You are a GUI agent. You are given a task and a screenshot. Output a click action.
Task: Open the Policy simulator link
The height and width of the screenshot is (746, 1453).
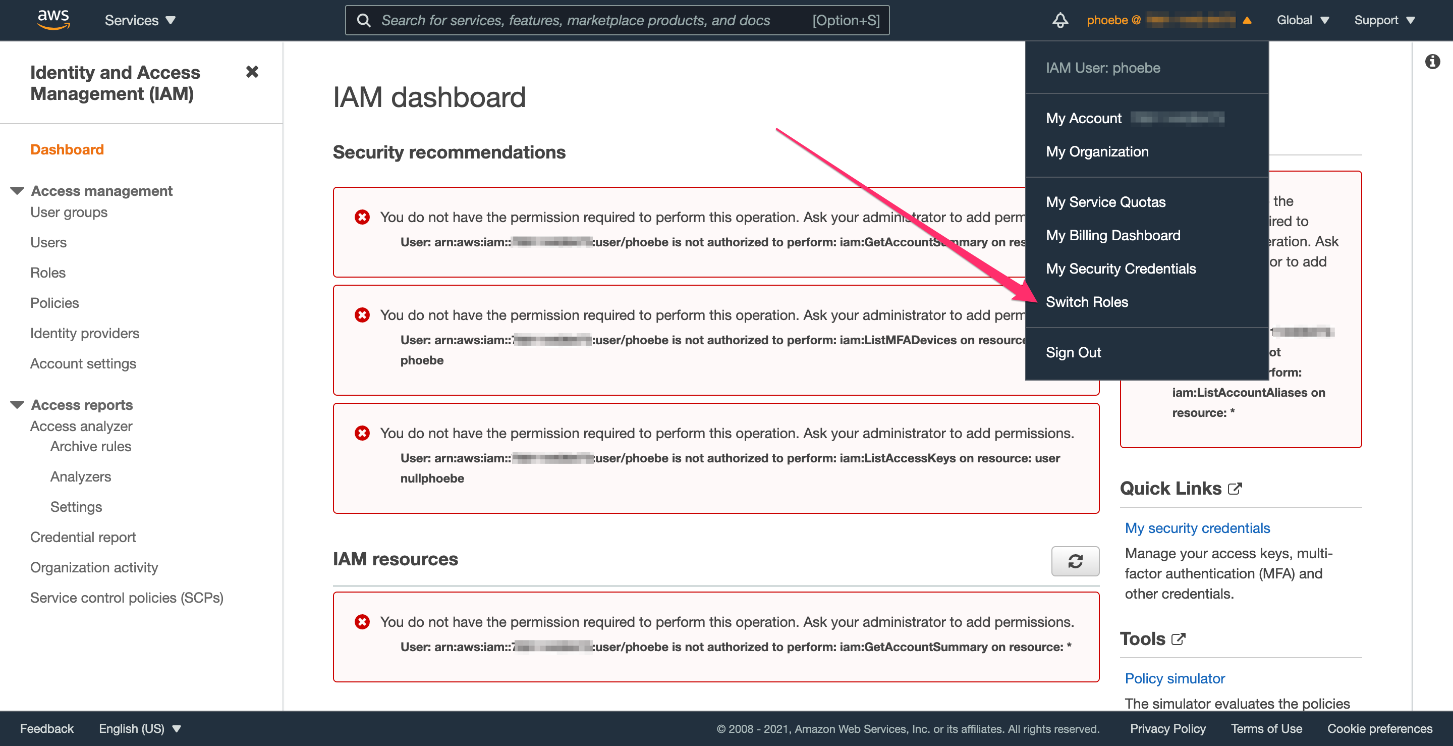click(x=1175, y=678)
